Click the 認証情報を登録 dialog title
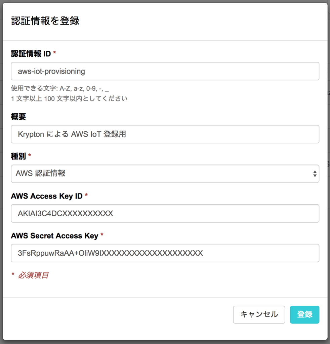330x344 pixels. [x=45, y=21]
